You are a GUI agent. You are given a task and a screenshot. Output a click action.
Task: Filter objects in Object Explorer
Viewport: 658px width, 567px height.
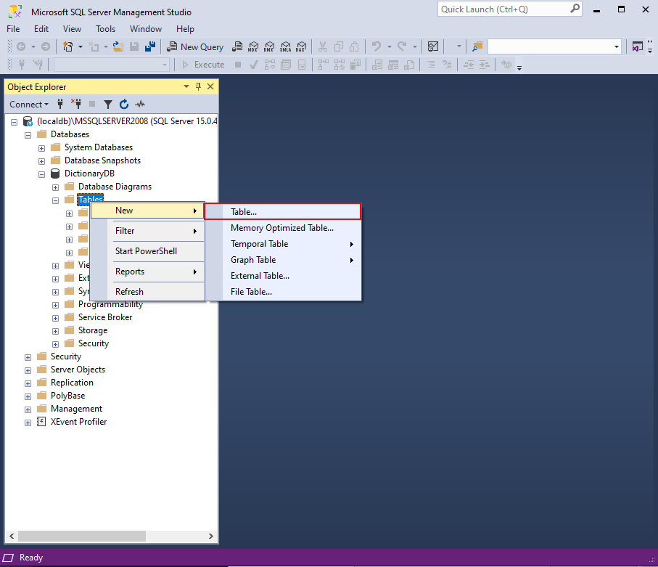(107, 104)
